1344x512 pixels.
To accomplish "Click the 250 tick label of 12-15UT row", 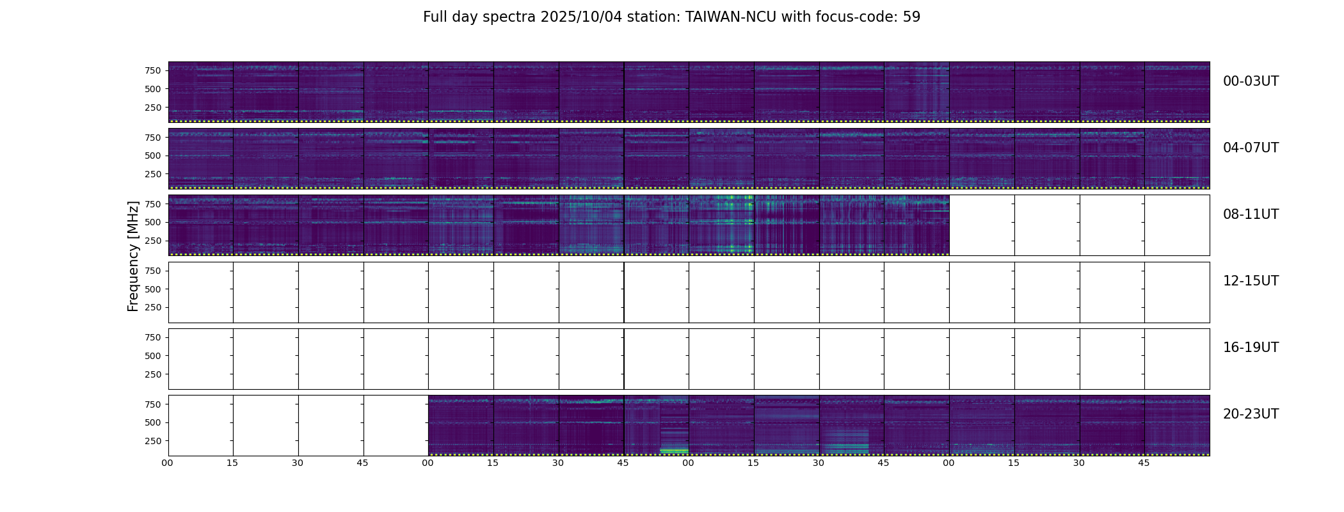I will coord(153,307).
